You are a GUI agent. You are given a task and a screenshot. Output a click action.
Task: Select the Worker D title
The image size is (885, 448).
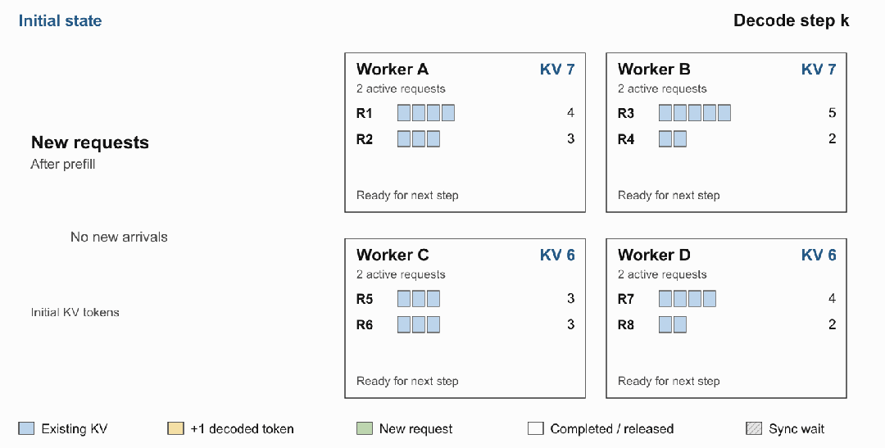point(654,255)
